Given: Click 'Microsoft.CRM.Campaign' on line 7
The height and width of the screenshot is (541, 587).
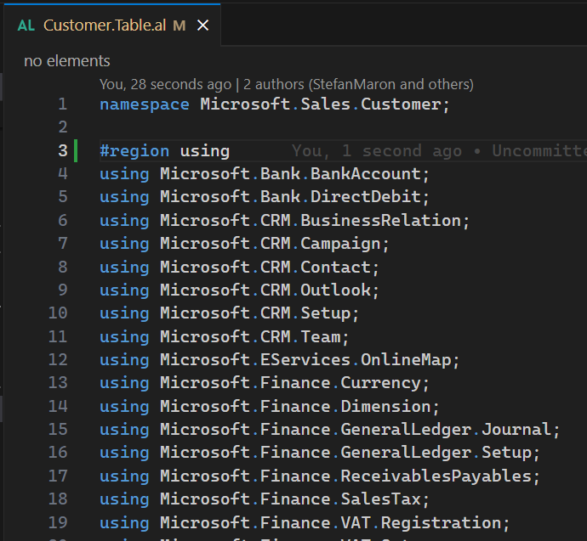Looking at the screenshot, I should click(x=271, y=244).
